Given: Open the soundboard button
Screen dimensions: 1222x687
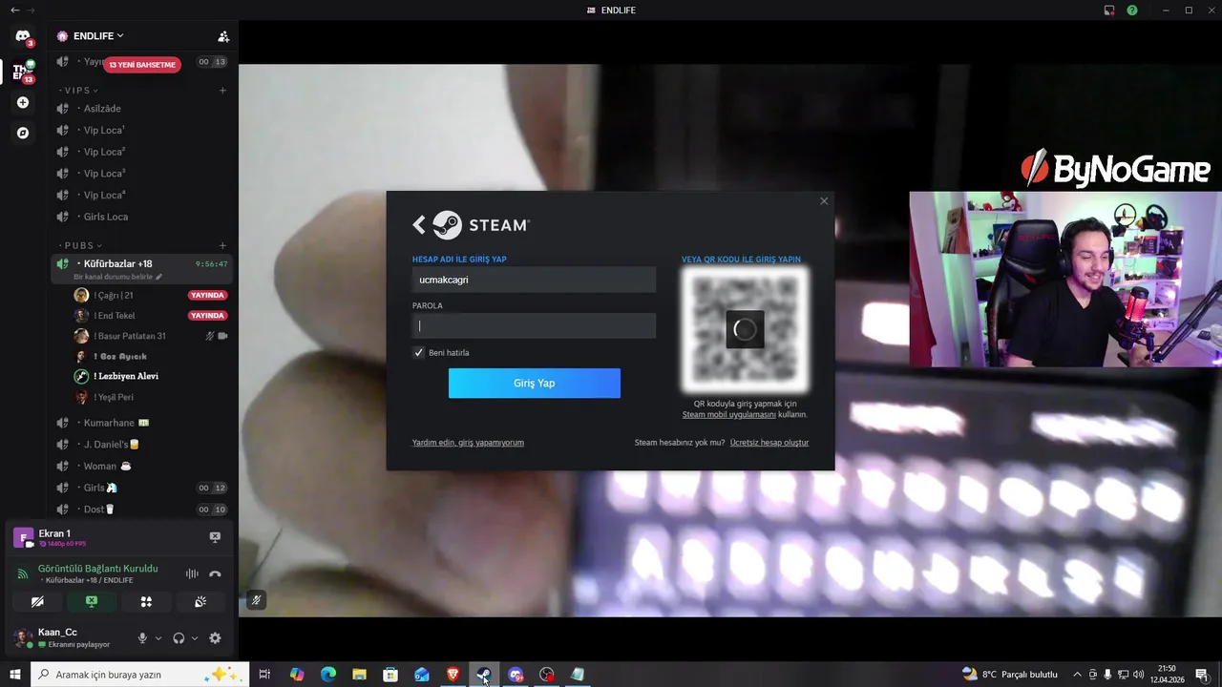Looking at the screenshot, I should tap(200, 601).
